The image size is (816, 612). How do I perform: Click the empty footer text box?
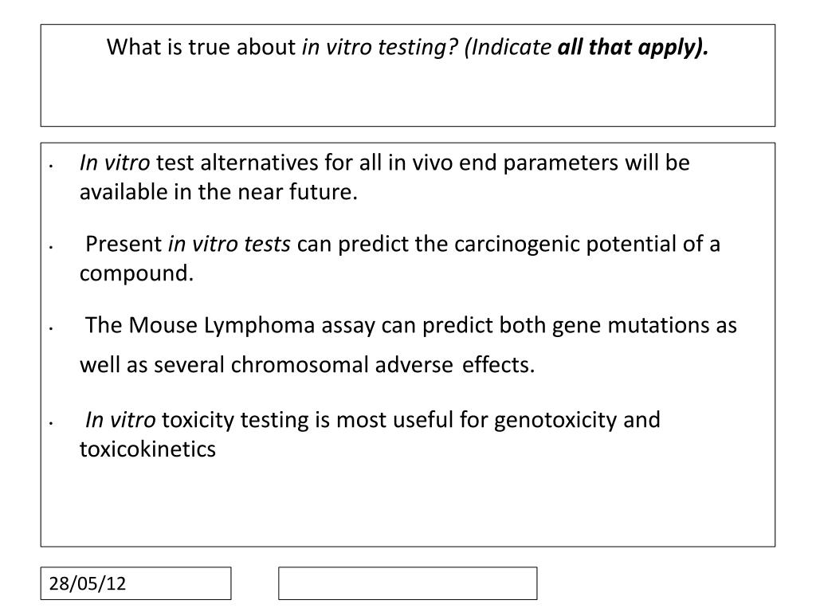[407, 583]
